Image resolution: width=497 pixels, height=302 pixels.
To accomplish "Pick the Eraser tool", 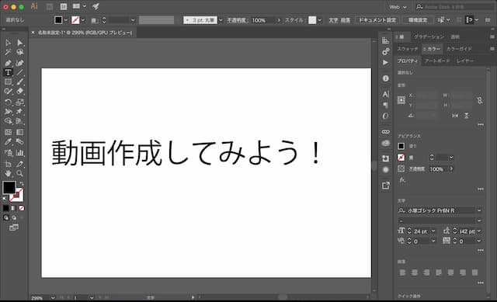I will pyautogui.click(x=19, y=92).
